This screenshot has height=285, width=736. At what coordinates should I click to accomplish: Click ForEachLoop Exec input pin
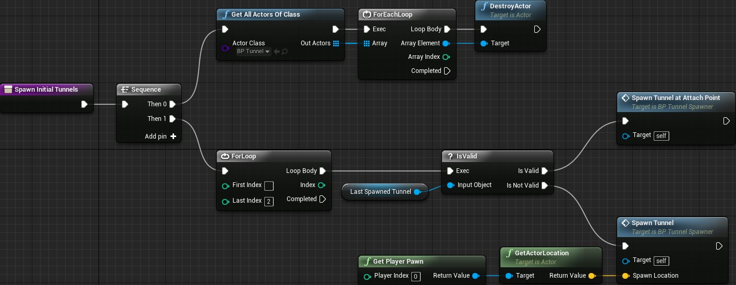tap(366, 29)
